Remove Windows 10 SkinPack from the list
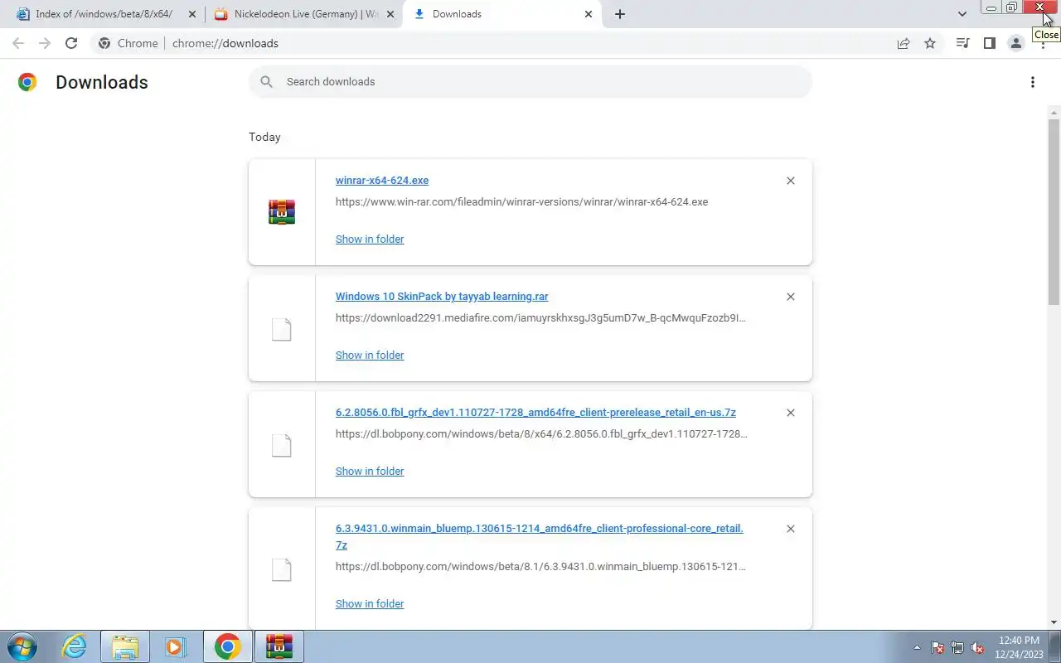Image resolution: width=1061 pixels, height=663 pixels. pyautogui.click(x=790, y=297)
